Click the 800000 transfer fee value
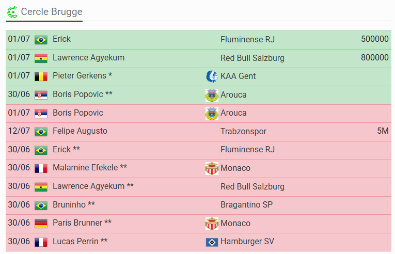395x254 pixels. (x=374, y=57)
